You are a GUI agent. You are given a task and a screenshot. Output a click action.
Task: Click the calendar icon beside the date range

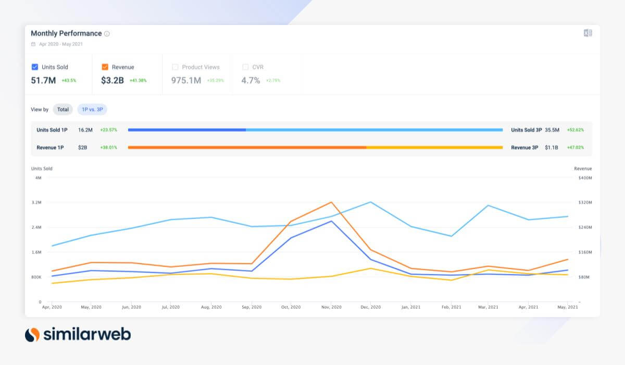[x=33, y=44]
